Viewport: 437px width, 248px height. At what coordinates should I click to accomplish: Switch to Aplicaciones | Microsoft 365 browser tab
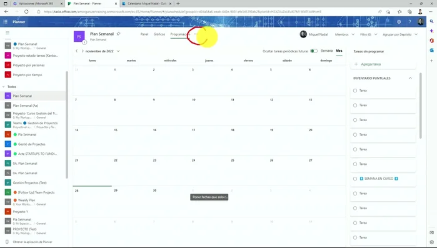click(x=37, y=4)
